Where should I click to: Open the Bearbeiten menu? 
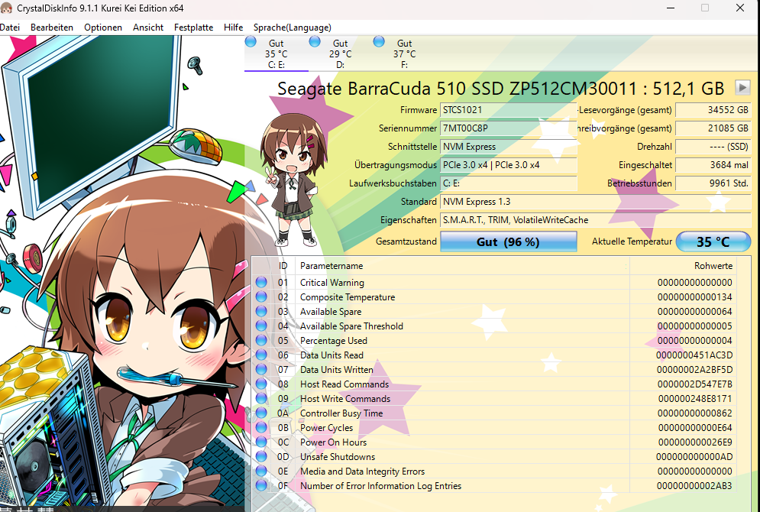click(x=52, y=28)
